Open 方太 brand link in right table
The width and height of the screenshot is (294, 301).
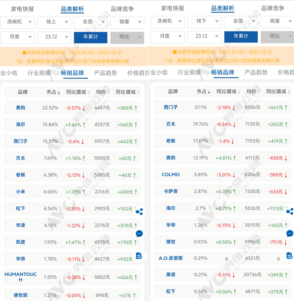[x=171, y=124]
